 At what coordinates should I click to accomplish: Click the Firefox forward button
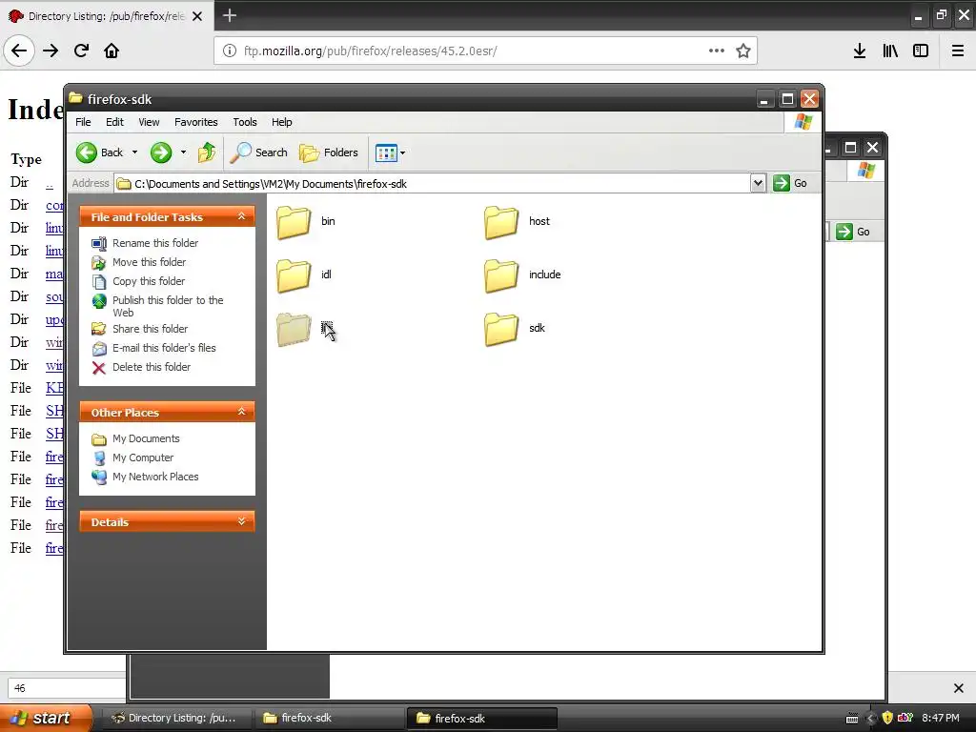tap(51, 51)
